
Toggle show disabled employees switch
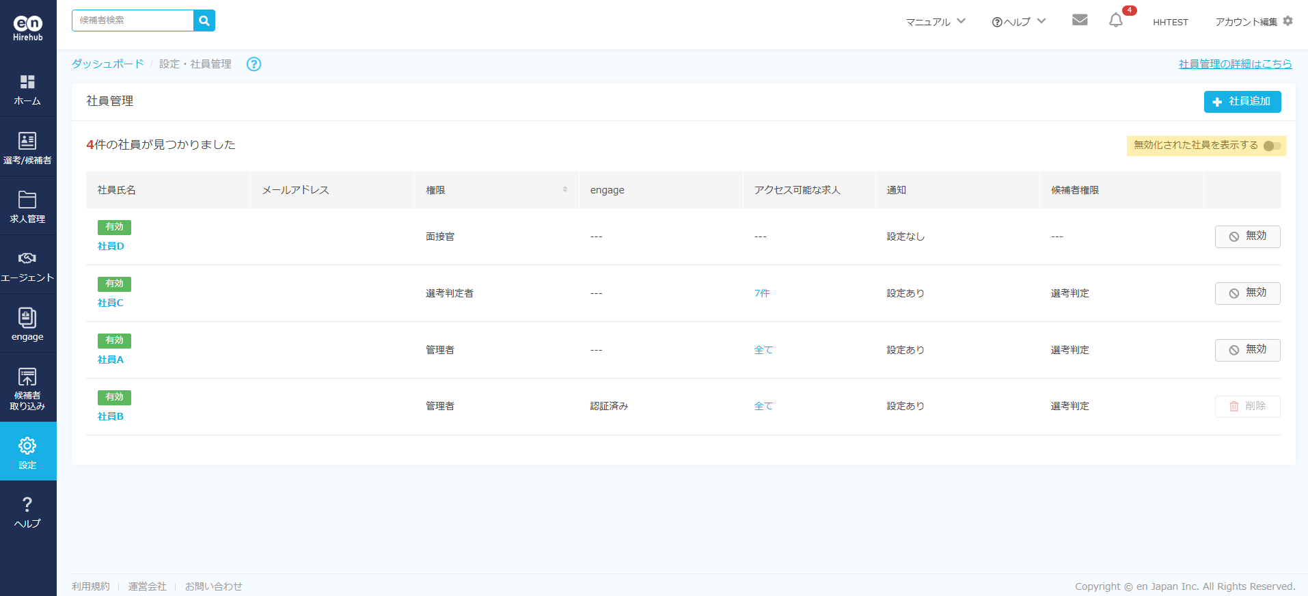tap(1272, 146)
